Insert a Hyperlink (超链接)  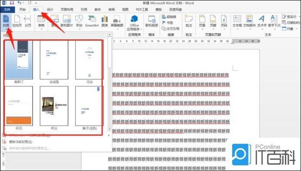click(x=169, y=17)
